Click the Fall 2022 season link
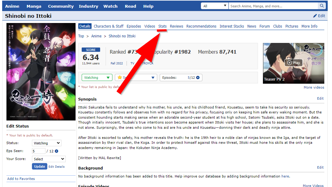 pyautogui.click(x=117, y=63)
